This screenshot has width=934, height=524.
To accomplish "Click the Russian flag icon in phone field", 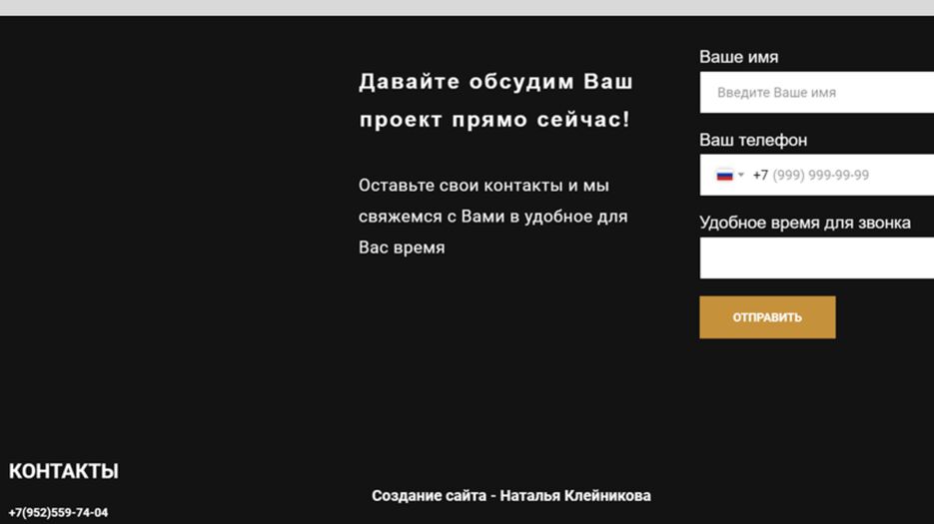I will 724,176.
